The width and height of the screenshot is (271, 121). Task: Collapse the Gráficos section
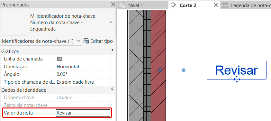(112, 51)
